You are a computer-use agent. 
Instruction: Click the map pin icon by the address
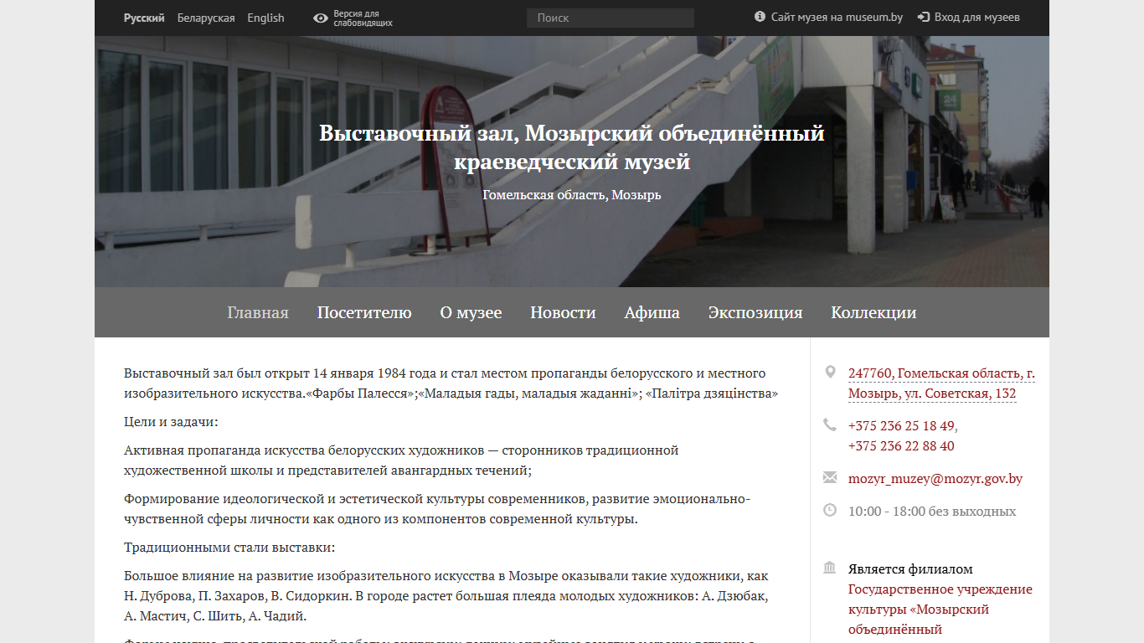(x=830, y=373)
